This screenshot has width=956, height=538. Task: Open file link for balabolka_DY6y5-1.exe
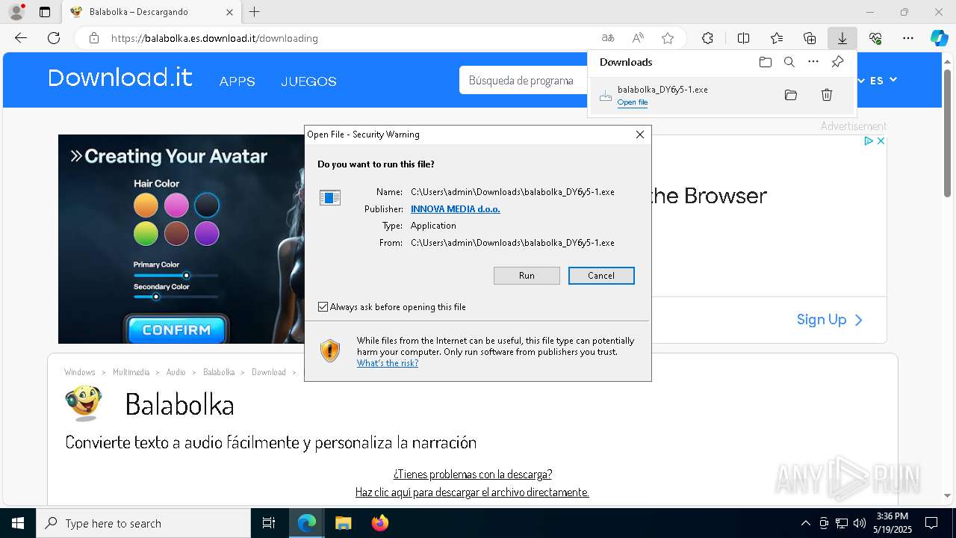click(633, 102)
